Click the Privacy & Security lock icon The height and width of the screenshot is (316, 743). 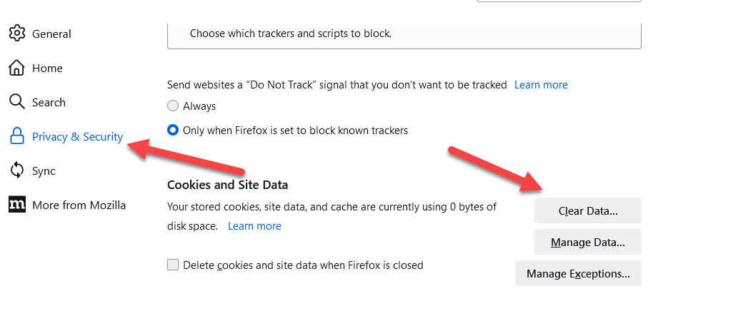(x=17, y=136)
